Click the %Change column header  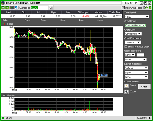click(83, 12)
